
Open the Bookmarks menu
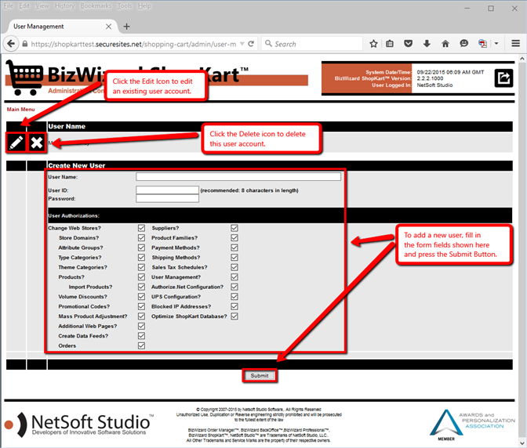tap(96, 6)
